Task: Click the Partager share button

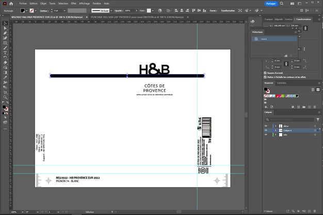Action: tap(271, 4)
